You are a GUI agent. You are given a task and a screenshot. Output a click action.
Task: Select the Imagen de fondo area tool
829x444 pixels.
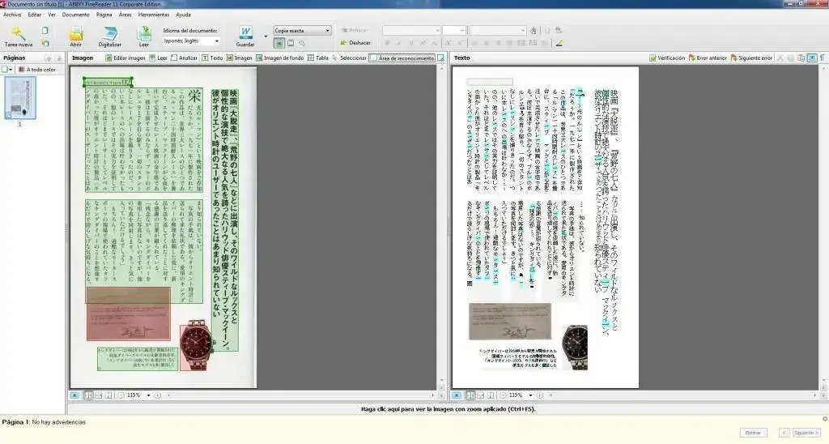(279, 58)
